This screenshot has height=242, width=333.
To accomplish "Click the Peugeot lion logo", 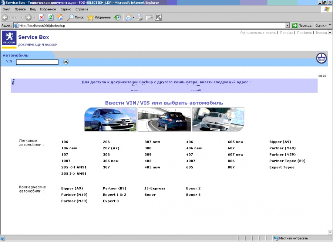I will click(9, 38).
